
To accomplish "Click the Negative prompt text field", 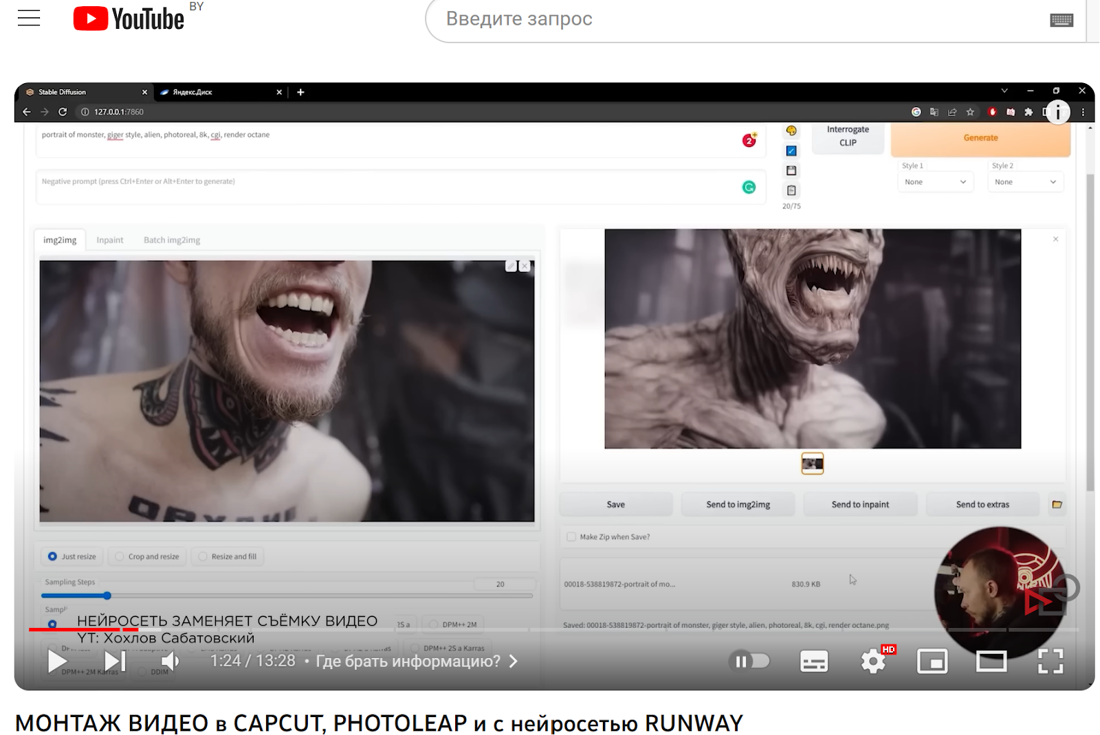I will point(401,187).
